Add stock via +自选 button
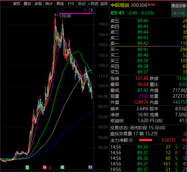187x172 pixels. point(93,4)
